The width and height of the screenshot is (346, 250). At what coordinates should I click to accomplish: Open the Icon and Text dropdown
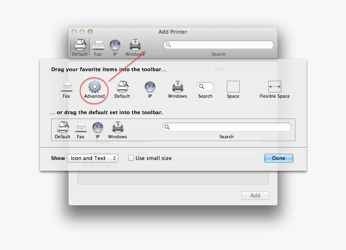(x=93, y=158)
